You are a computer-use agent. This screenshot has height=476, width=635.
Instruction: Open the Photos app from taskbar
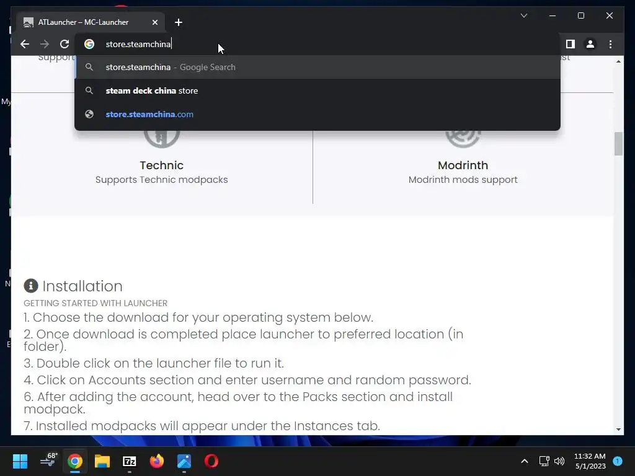[x=184, y=461]
